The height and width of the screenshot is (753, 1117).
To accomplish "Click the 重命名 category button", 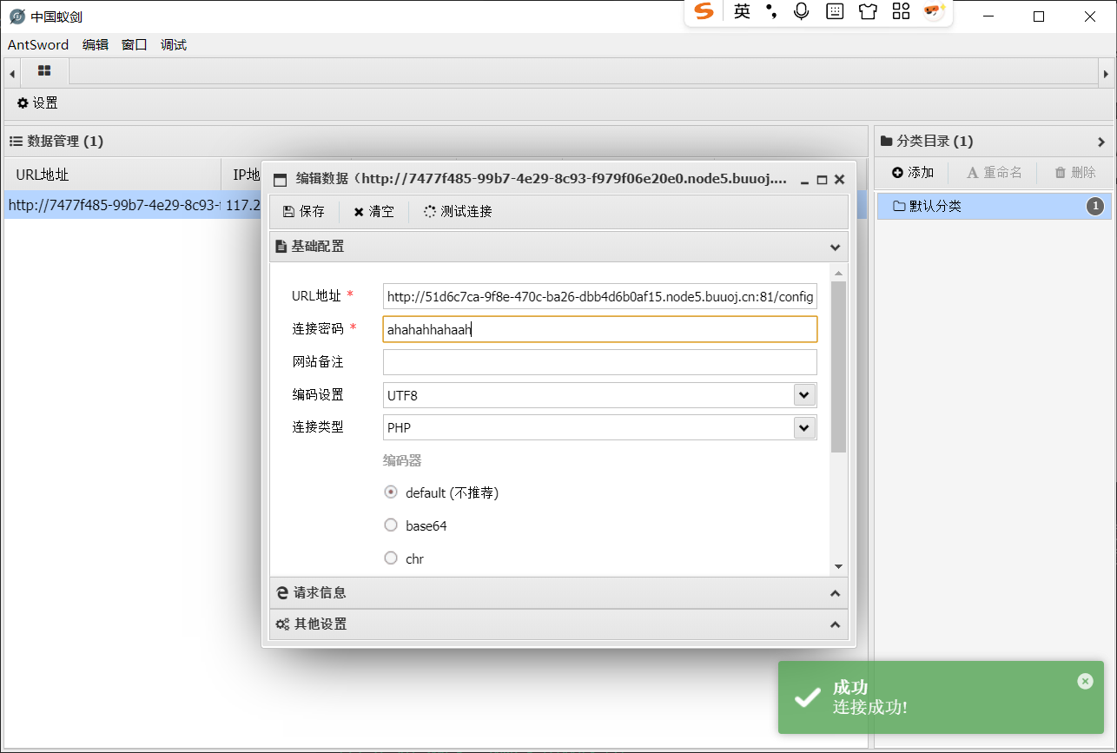I will pyautogui.click(x=995, y=173).
